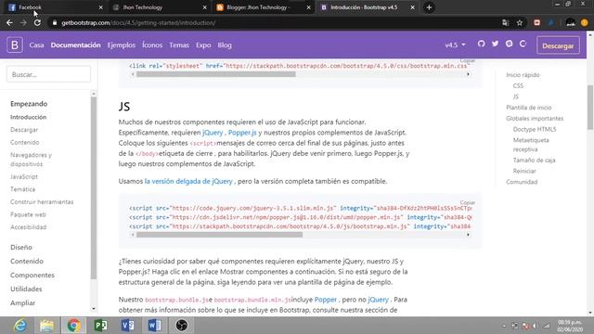Open Publisher from the taskbar
This screenshot has height=334, width=594.
[101, 326]
